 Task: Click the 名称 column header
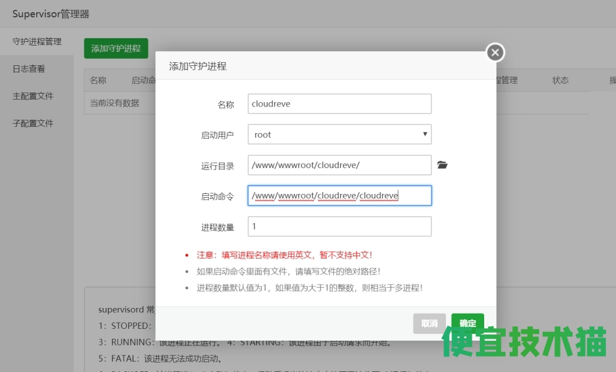[99, 80]
